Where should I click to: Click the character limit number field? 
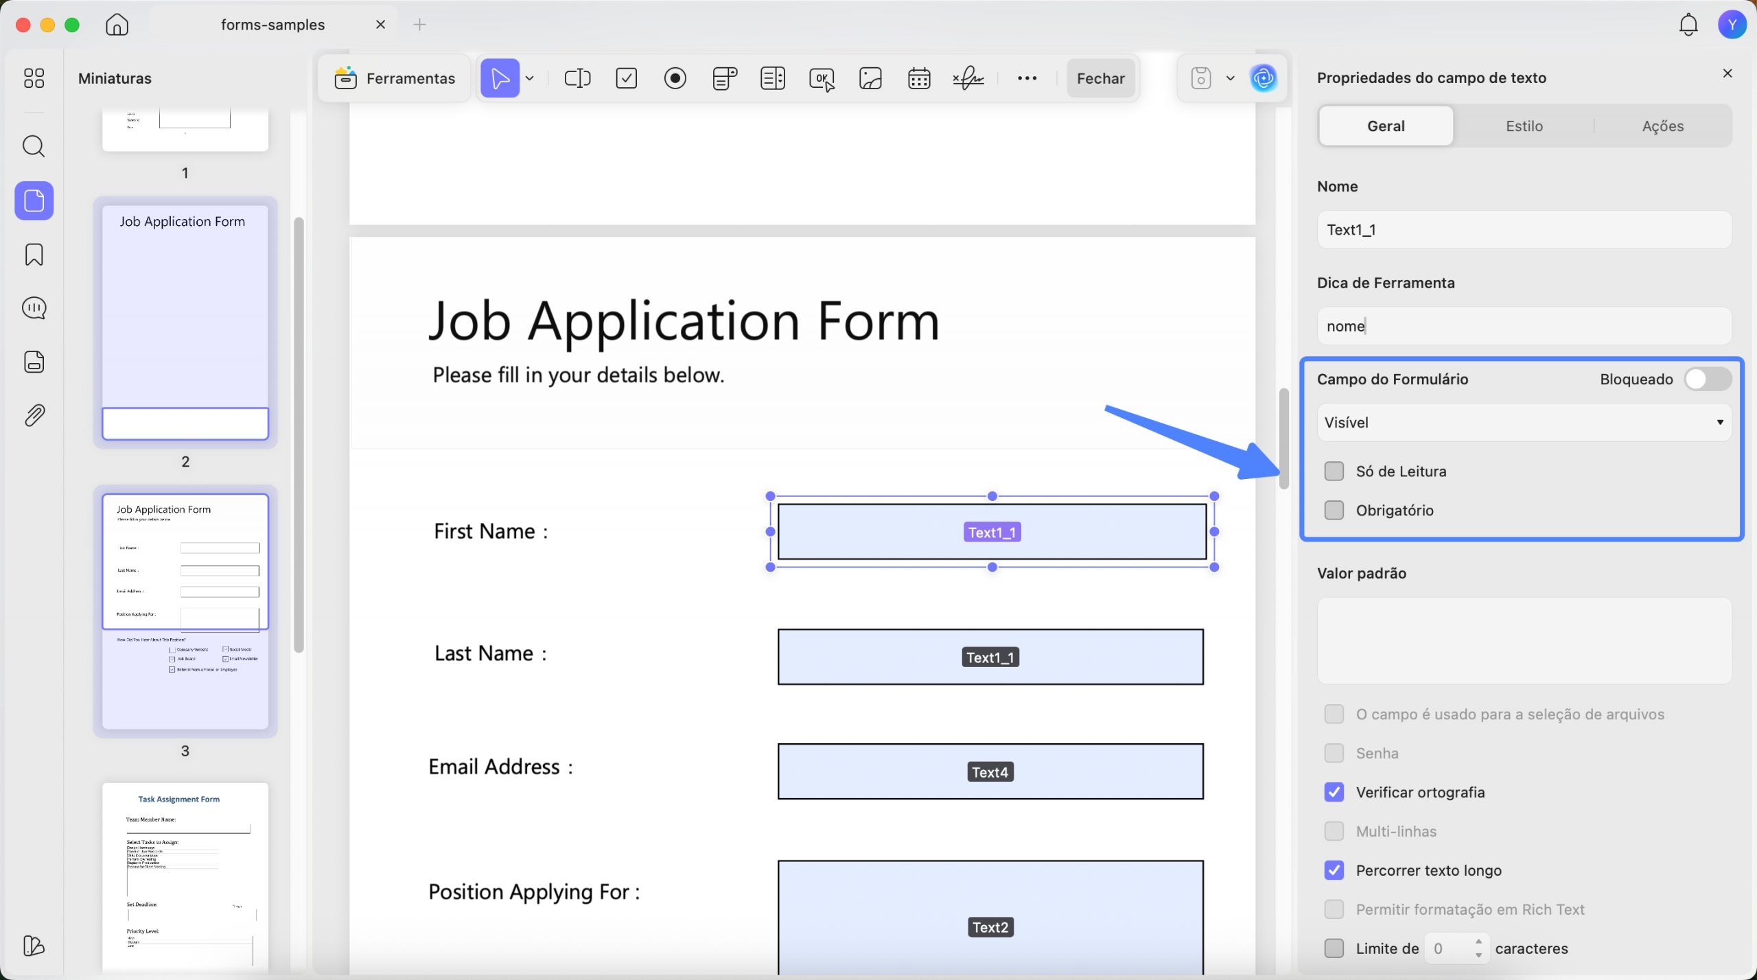click(x=1447, y=949)
